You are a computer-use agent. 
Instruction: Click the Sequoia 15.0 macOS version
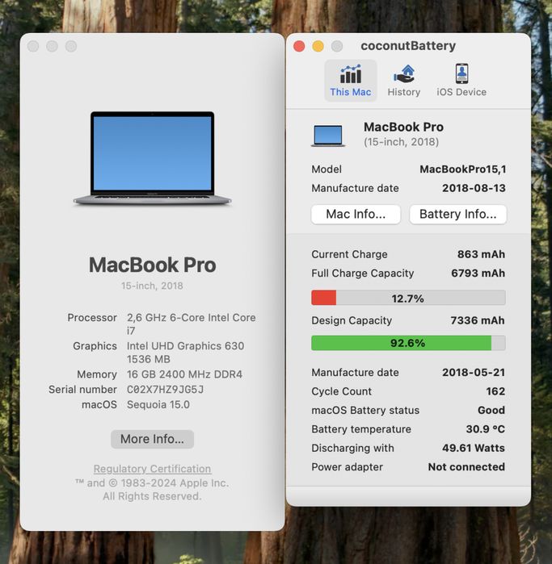158,405
